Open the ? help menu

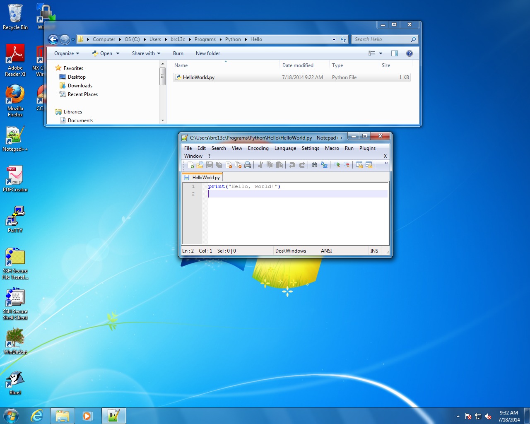pos(209,156)
